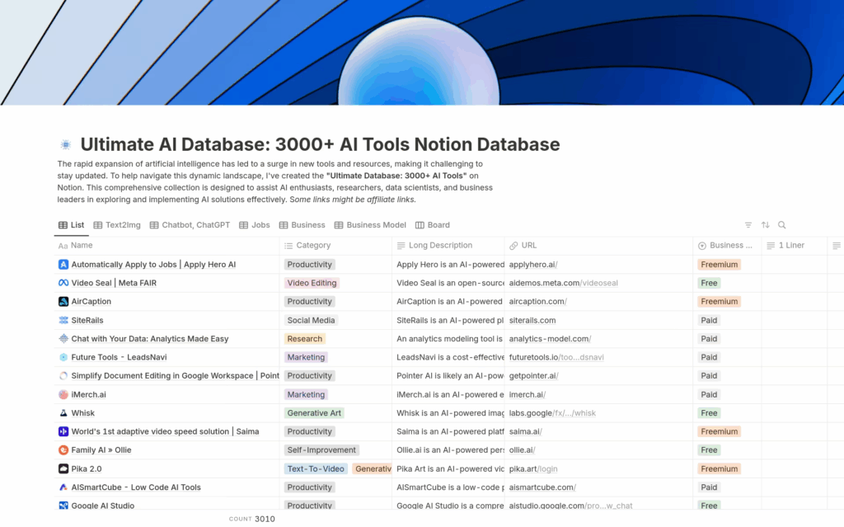Click the filter icon in database toolbar
Image resolution: width=844 pixels, height=527 pixels.
point(748,225)
